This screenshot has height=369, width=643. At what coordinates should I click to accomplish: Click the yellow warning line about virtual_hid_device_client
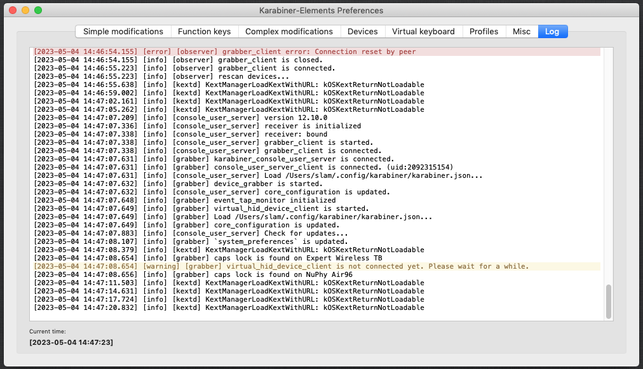(316, 267)
